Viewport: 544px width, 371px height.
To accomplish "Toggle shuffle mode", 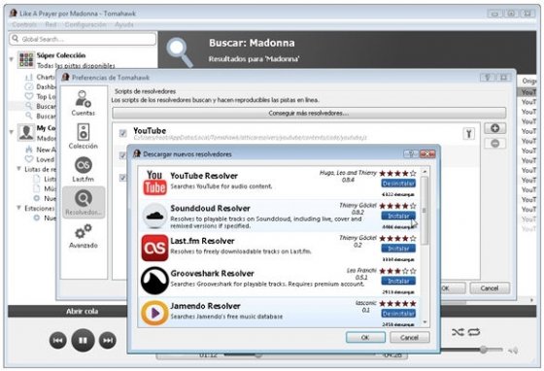I will click(458, 332).
